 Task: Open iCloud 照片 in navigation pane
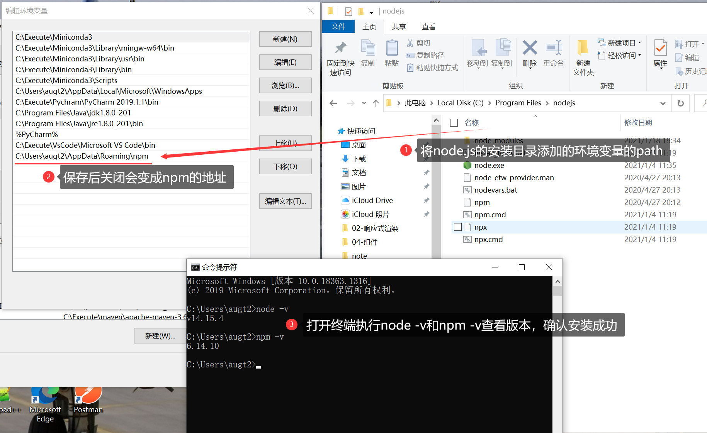[x=365, y=215]
